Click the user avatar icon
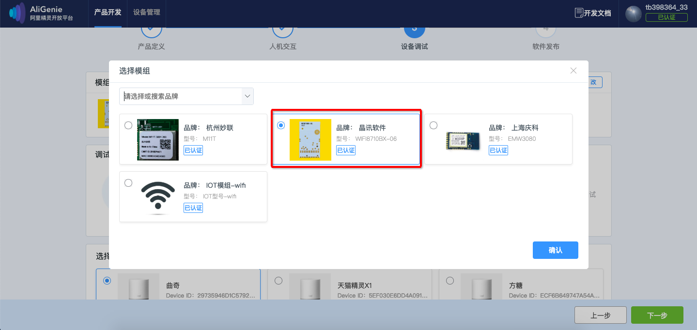 click(633, 14)
